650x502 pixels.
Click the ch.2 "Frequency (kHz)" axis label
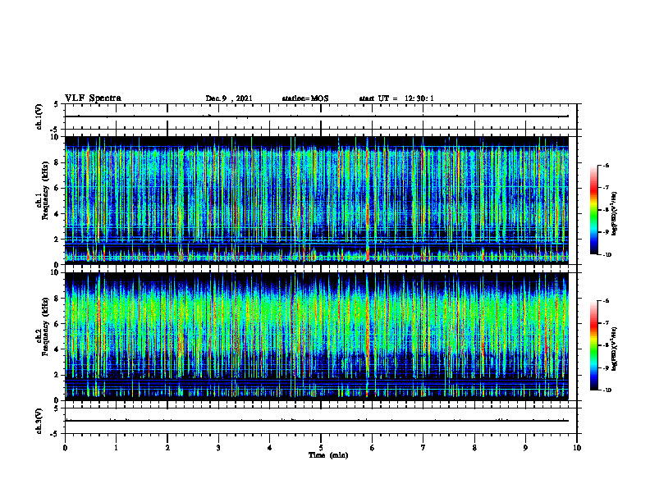point(45,326)
